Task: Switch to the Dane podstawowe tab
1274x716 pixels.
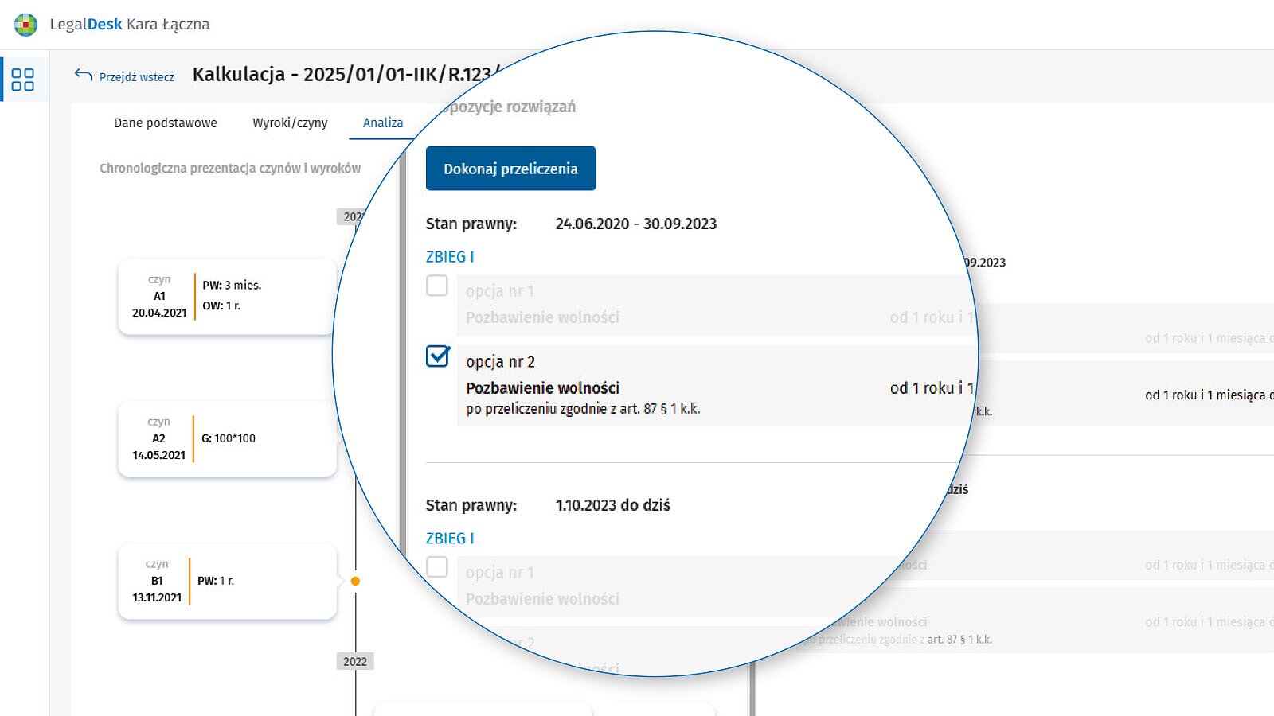Action: pos(165,123)
